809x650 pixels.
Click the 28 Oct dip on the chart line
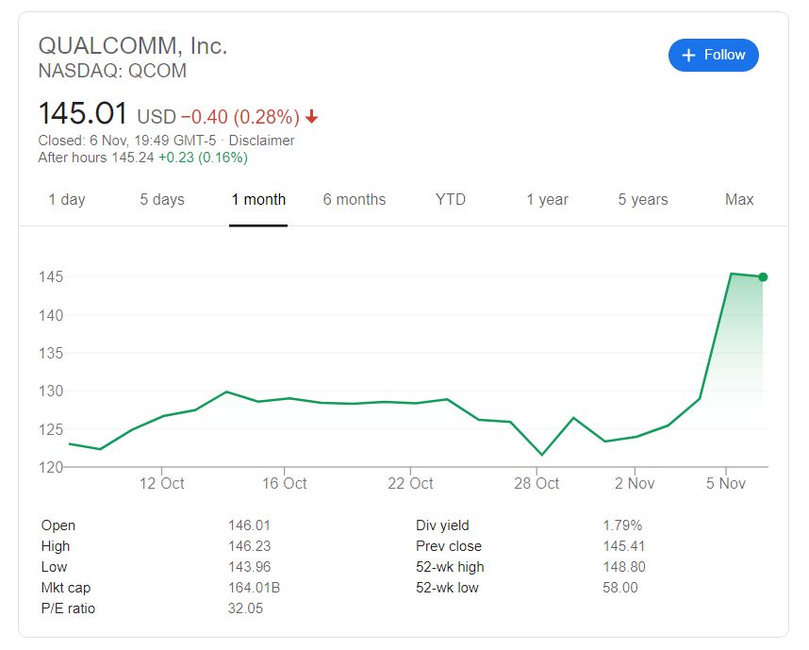coord(541,455)
